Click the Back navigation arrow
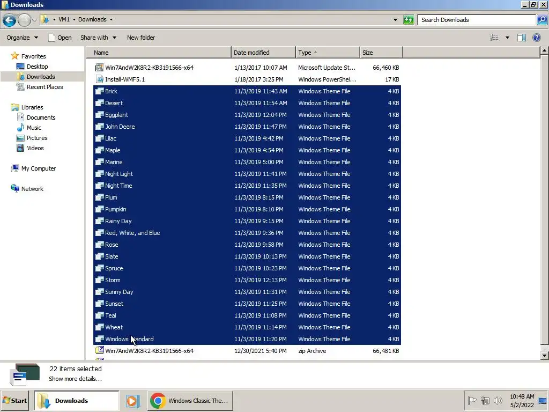The width and height of the screenshot is (549, 412). [x=10, y=20]
